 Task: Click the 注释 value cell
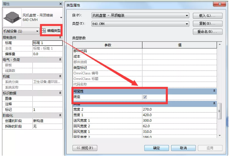(x=47, y=104)
